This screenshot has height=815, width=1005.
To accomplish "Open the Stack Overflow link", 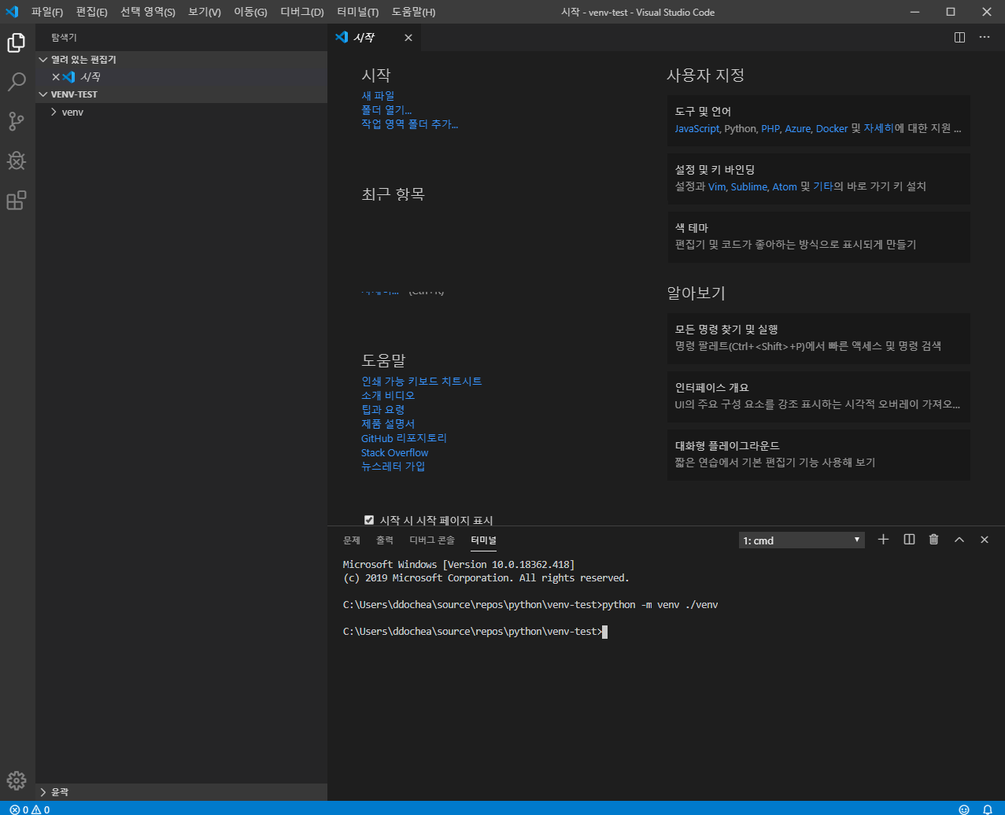I will (x=395, y=452).
